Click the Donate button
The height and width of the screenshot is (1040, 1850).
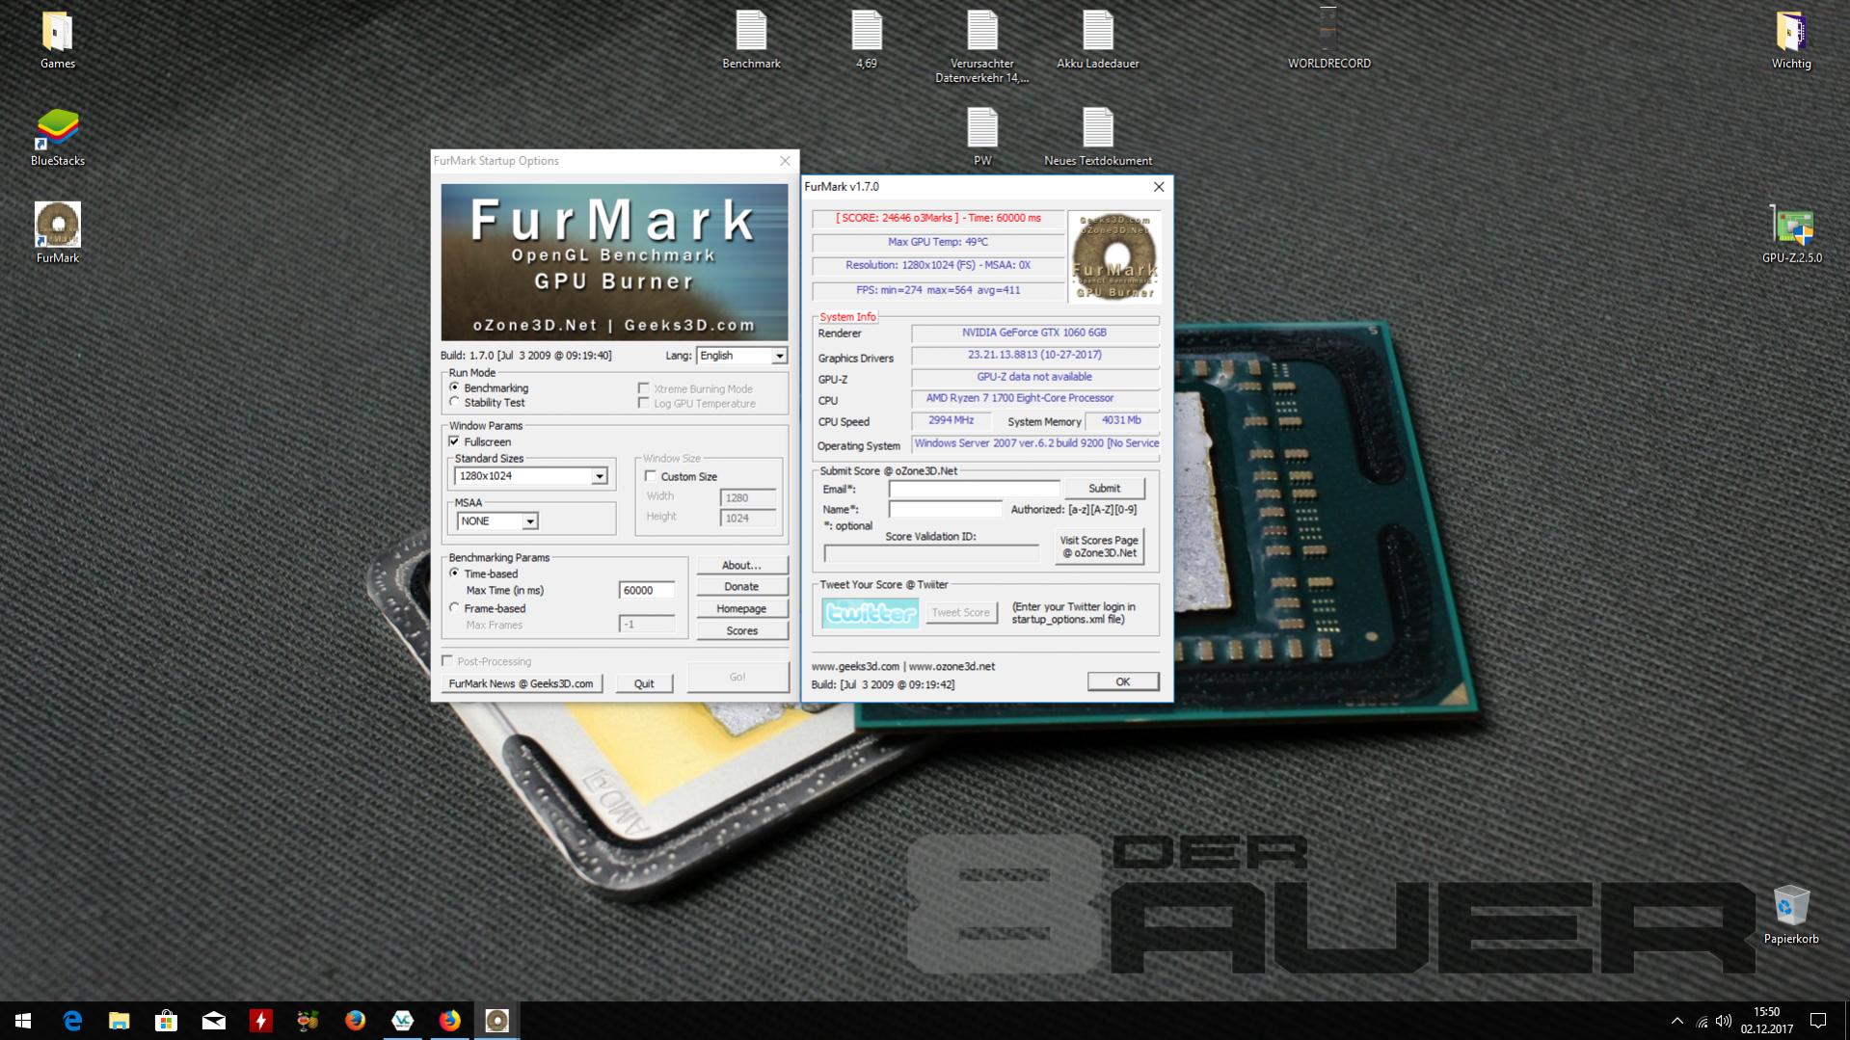(x=741, y=586)
